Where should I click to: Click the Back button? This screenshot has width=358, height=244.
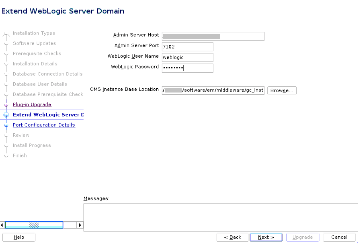[232, 237]
